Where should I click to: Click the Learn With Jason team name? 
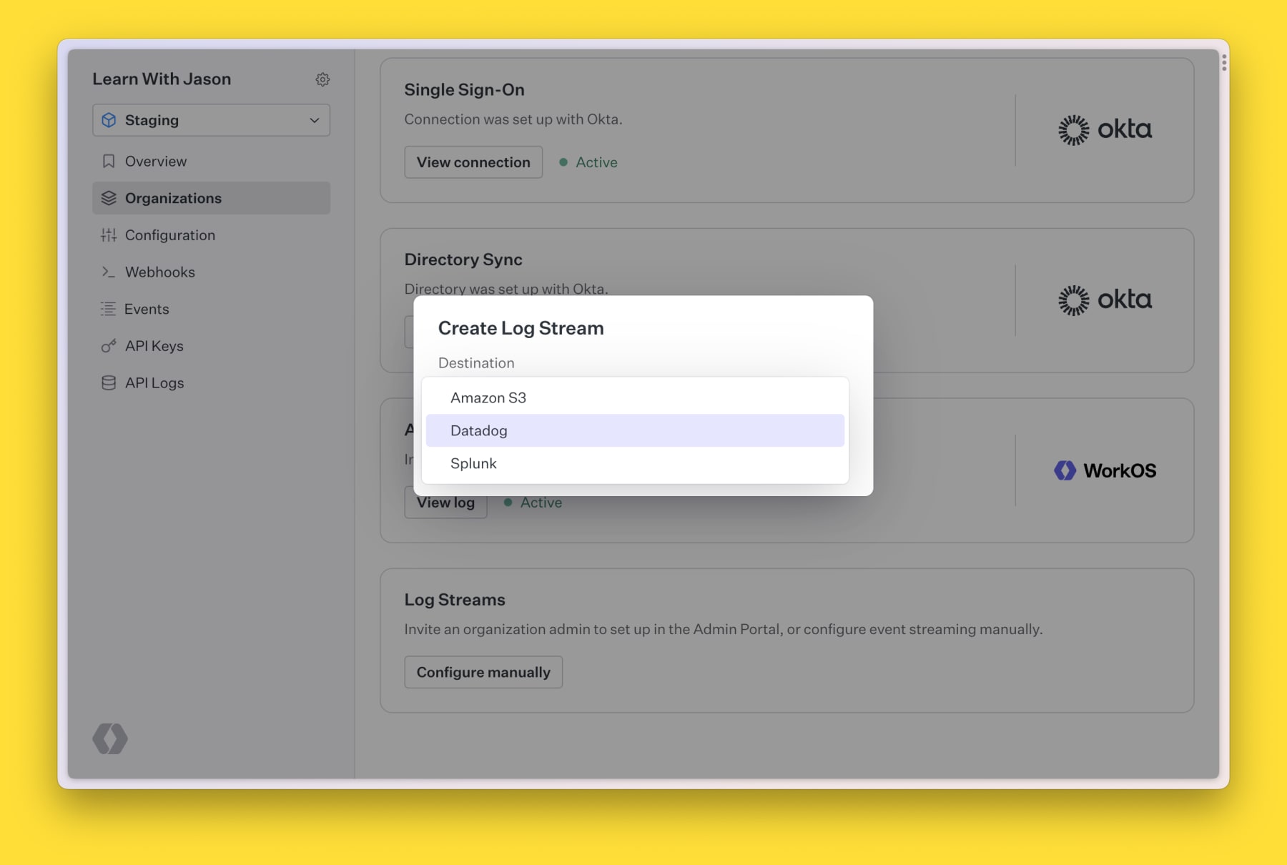click(162, 79)
